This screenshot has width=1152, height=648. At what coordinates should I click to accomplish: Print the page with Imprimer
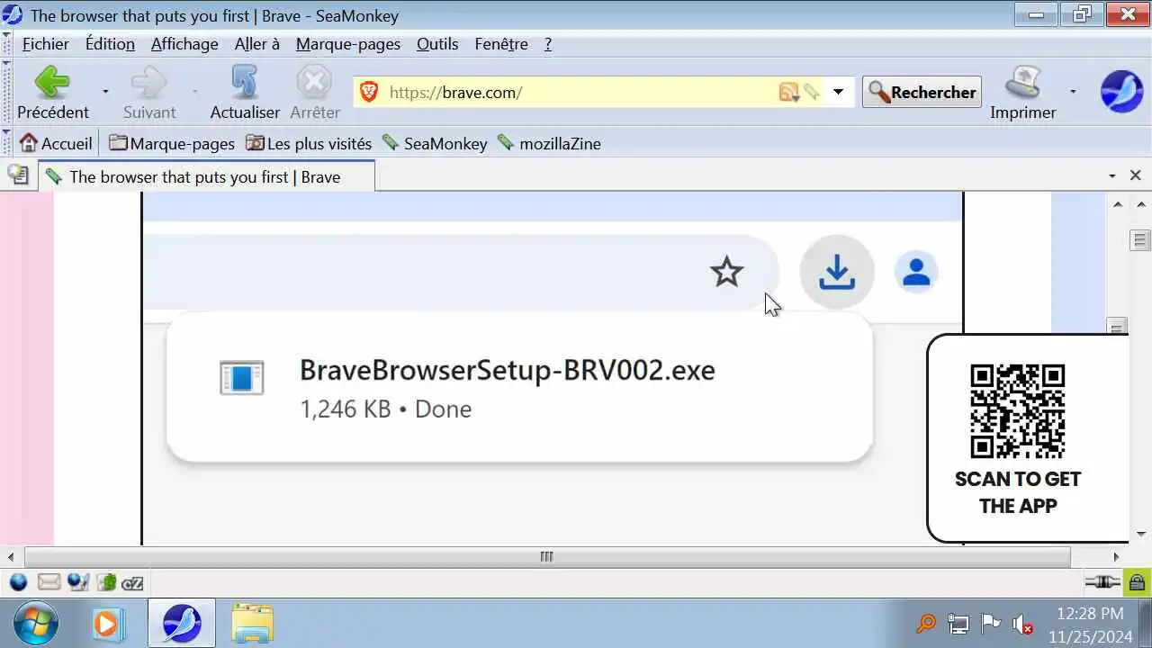pos(1022,92)
